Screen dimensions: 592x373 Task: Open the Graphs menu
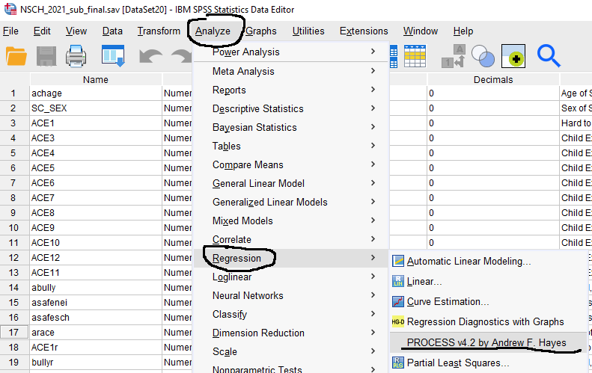pos(261,31)
